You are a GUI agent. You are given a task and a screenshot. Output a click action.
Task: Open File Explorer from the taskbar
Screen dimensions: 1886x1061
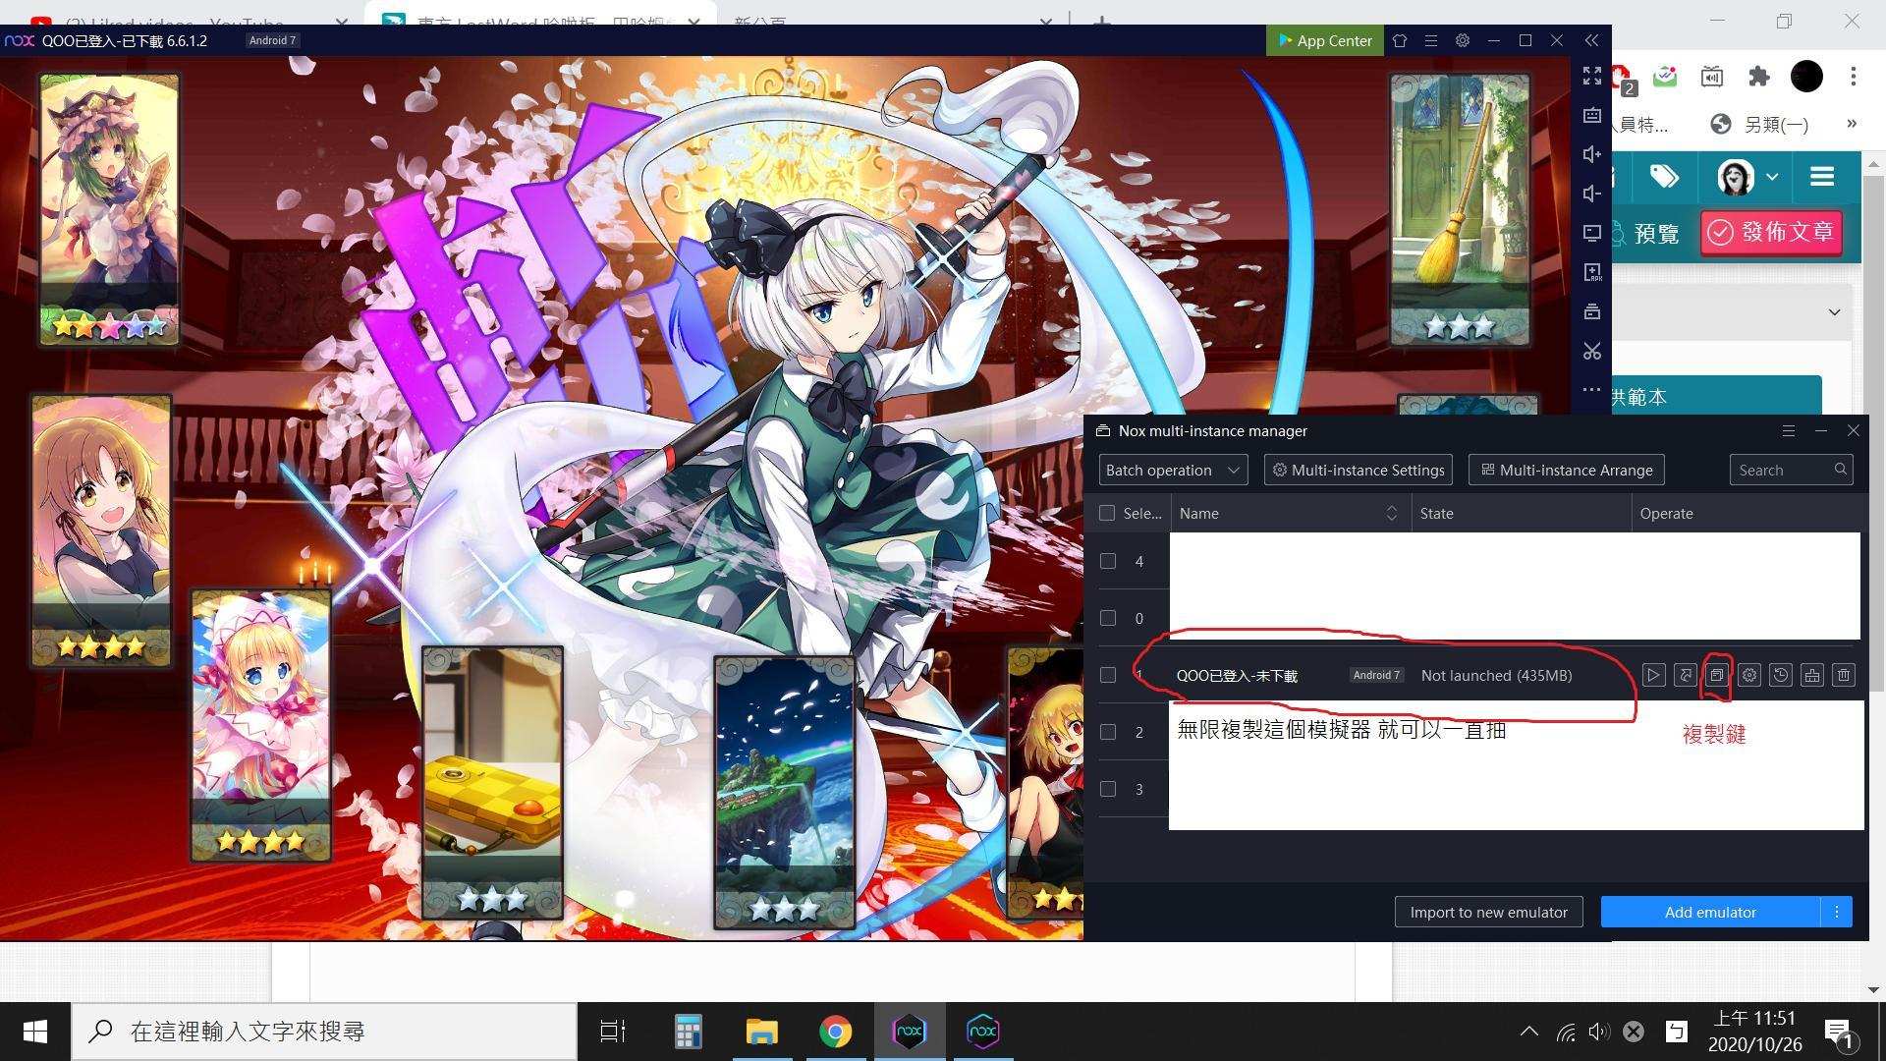coord(761,1032)
